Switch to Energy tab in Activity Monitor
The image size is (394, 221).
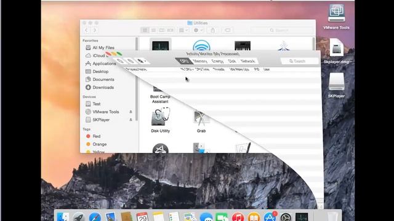pyautogui.click(x=217, y=61)
